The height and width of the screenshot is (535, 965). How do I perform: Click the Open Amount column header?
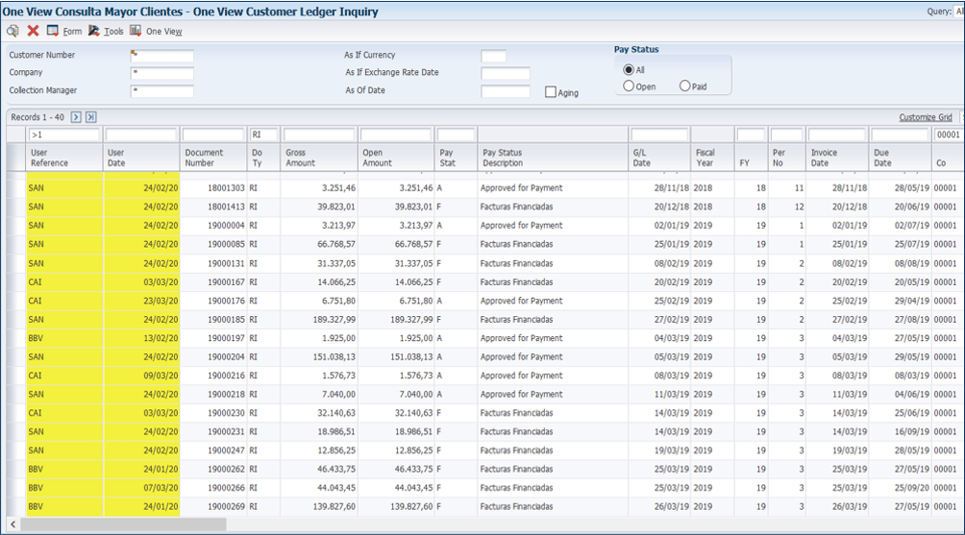396,158
